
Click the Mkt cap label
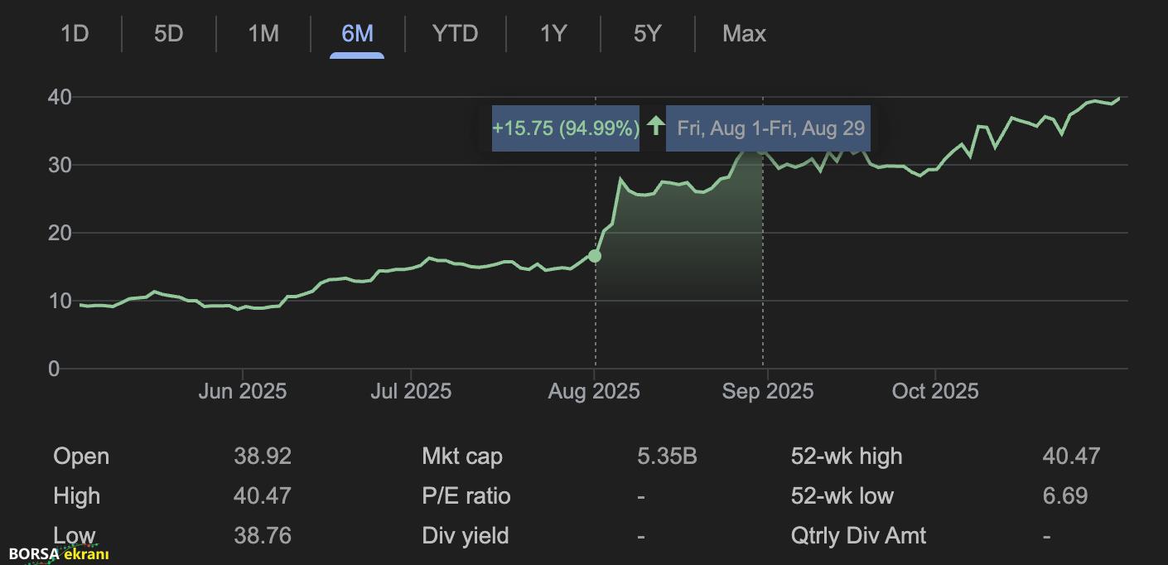pos(461,456)
